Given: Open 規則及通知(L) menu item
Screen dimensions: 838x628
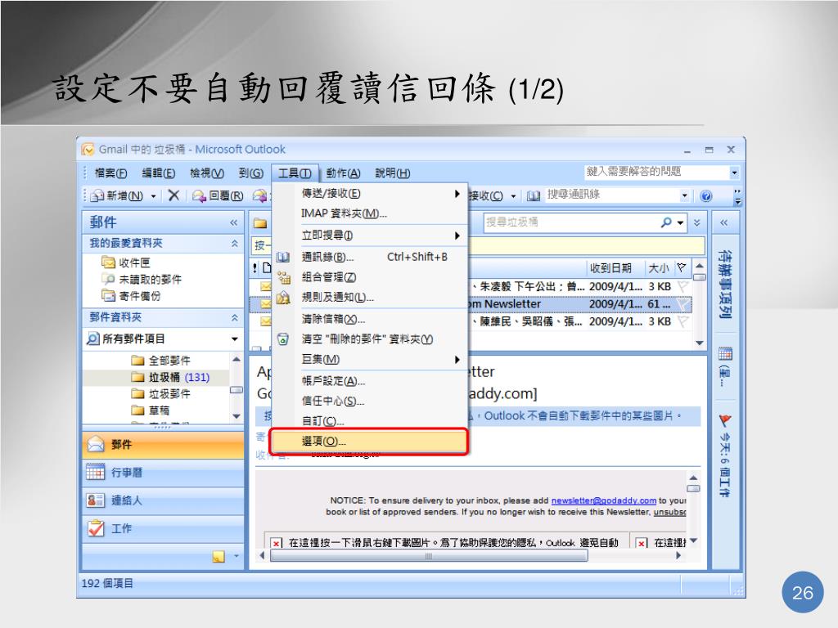Looking at the screenshot, I should (369, 298).
